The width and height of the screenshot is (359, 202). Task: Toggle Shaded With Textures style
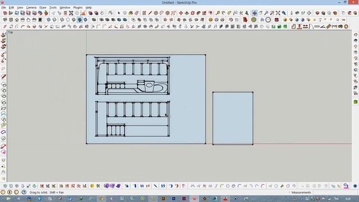(x=80, y=20)
